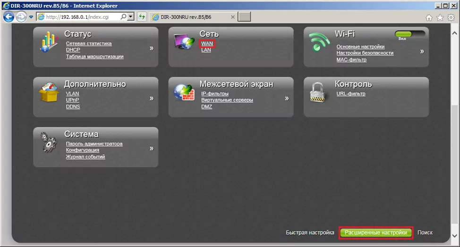460x247 pixels.
Task: Open the address bar dropdown arrow
Action: pyautogui.click(x=131, y=16)
